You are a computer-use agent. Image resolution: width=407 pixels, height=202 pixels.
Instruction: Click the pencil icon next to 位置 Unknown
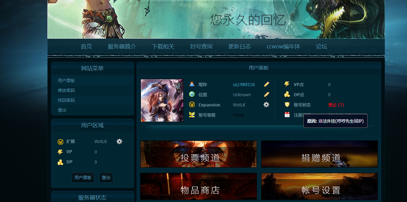click(x=266, y=95)
